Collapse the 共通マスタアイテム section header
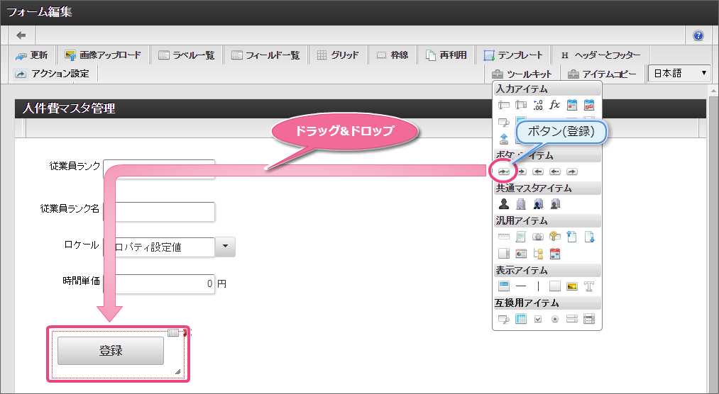The width and height of the screenshot is (719, 394). 547,188
